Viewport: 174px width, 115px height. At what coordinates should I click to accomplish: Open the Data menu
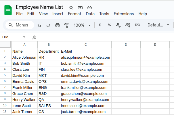click(90, 14)
